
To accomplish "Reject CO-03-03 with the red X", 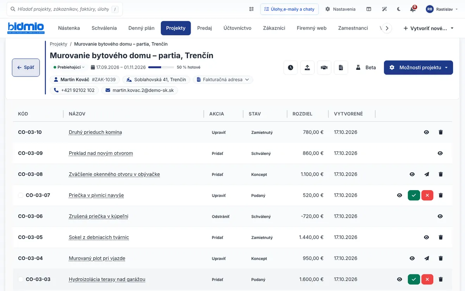I will pyautogui.click(x=427, y=279).
